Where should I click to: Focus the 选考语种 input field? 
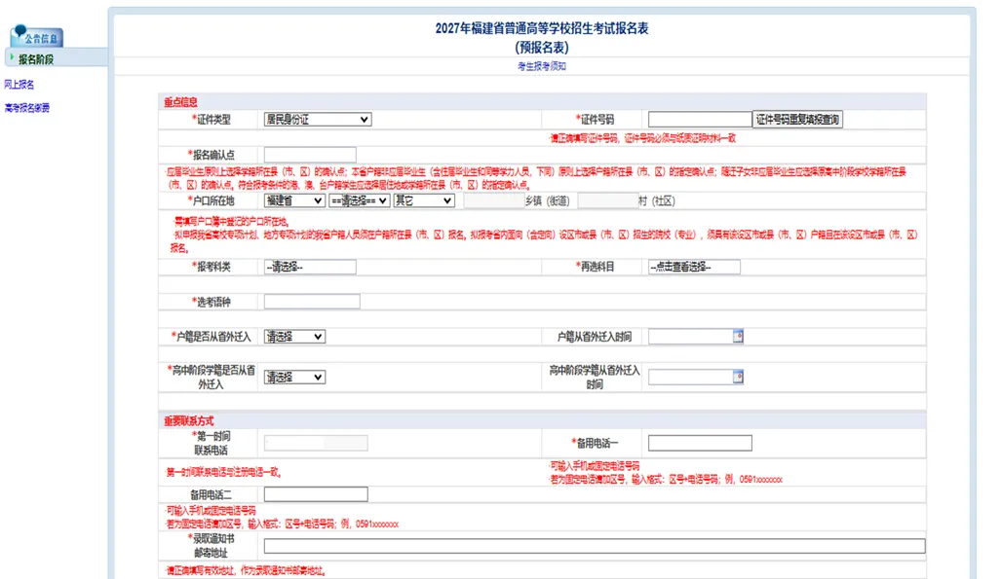click(x=312, y=302)
